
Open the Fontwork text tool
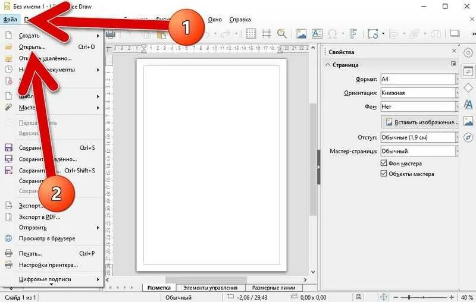[x=353, y=33]
